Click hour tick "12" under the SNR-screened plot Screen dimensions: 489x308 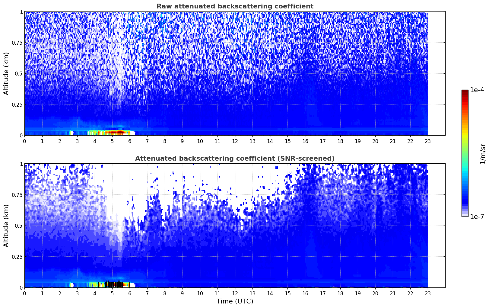[235, 293]
